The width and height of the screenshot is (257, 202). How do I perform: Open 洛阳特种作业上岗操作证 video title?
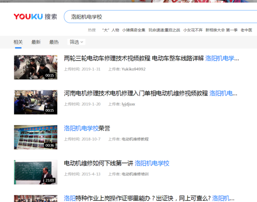point(149,198)
